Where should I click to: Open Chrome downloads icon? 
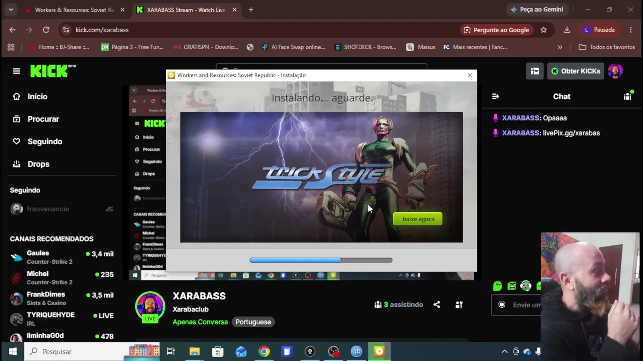click(567, 30)
